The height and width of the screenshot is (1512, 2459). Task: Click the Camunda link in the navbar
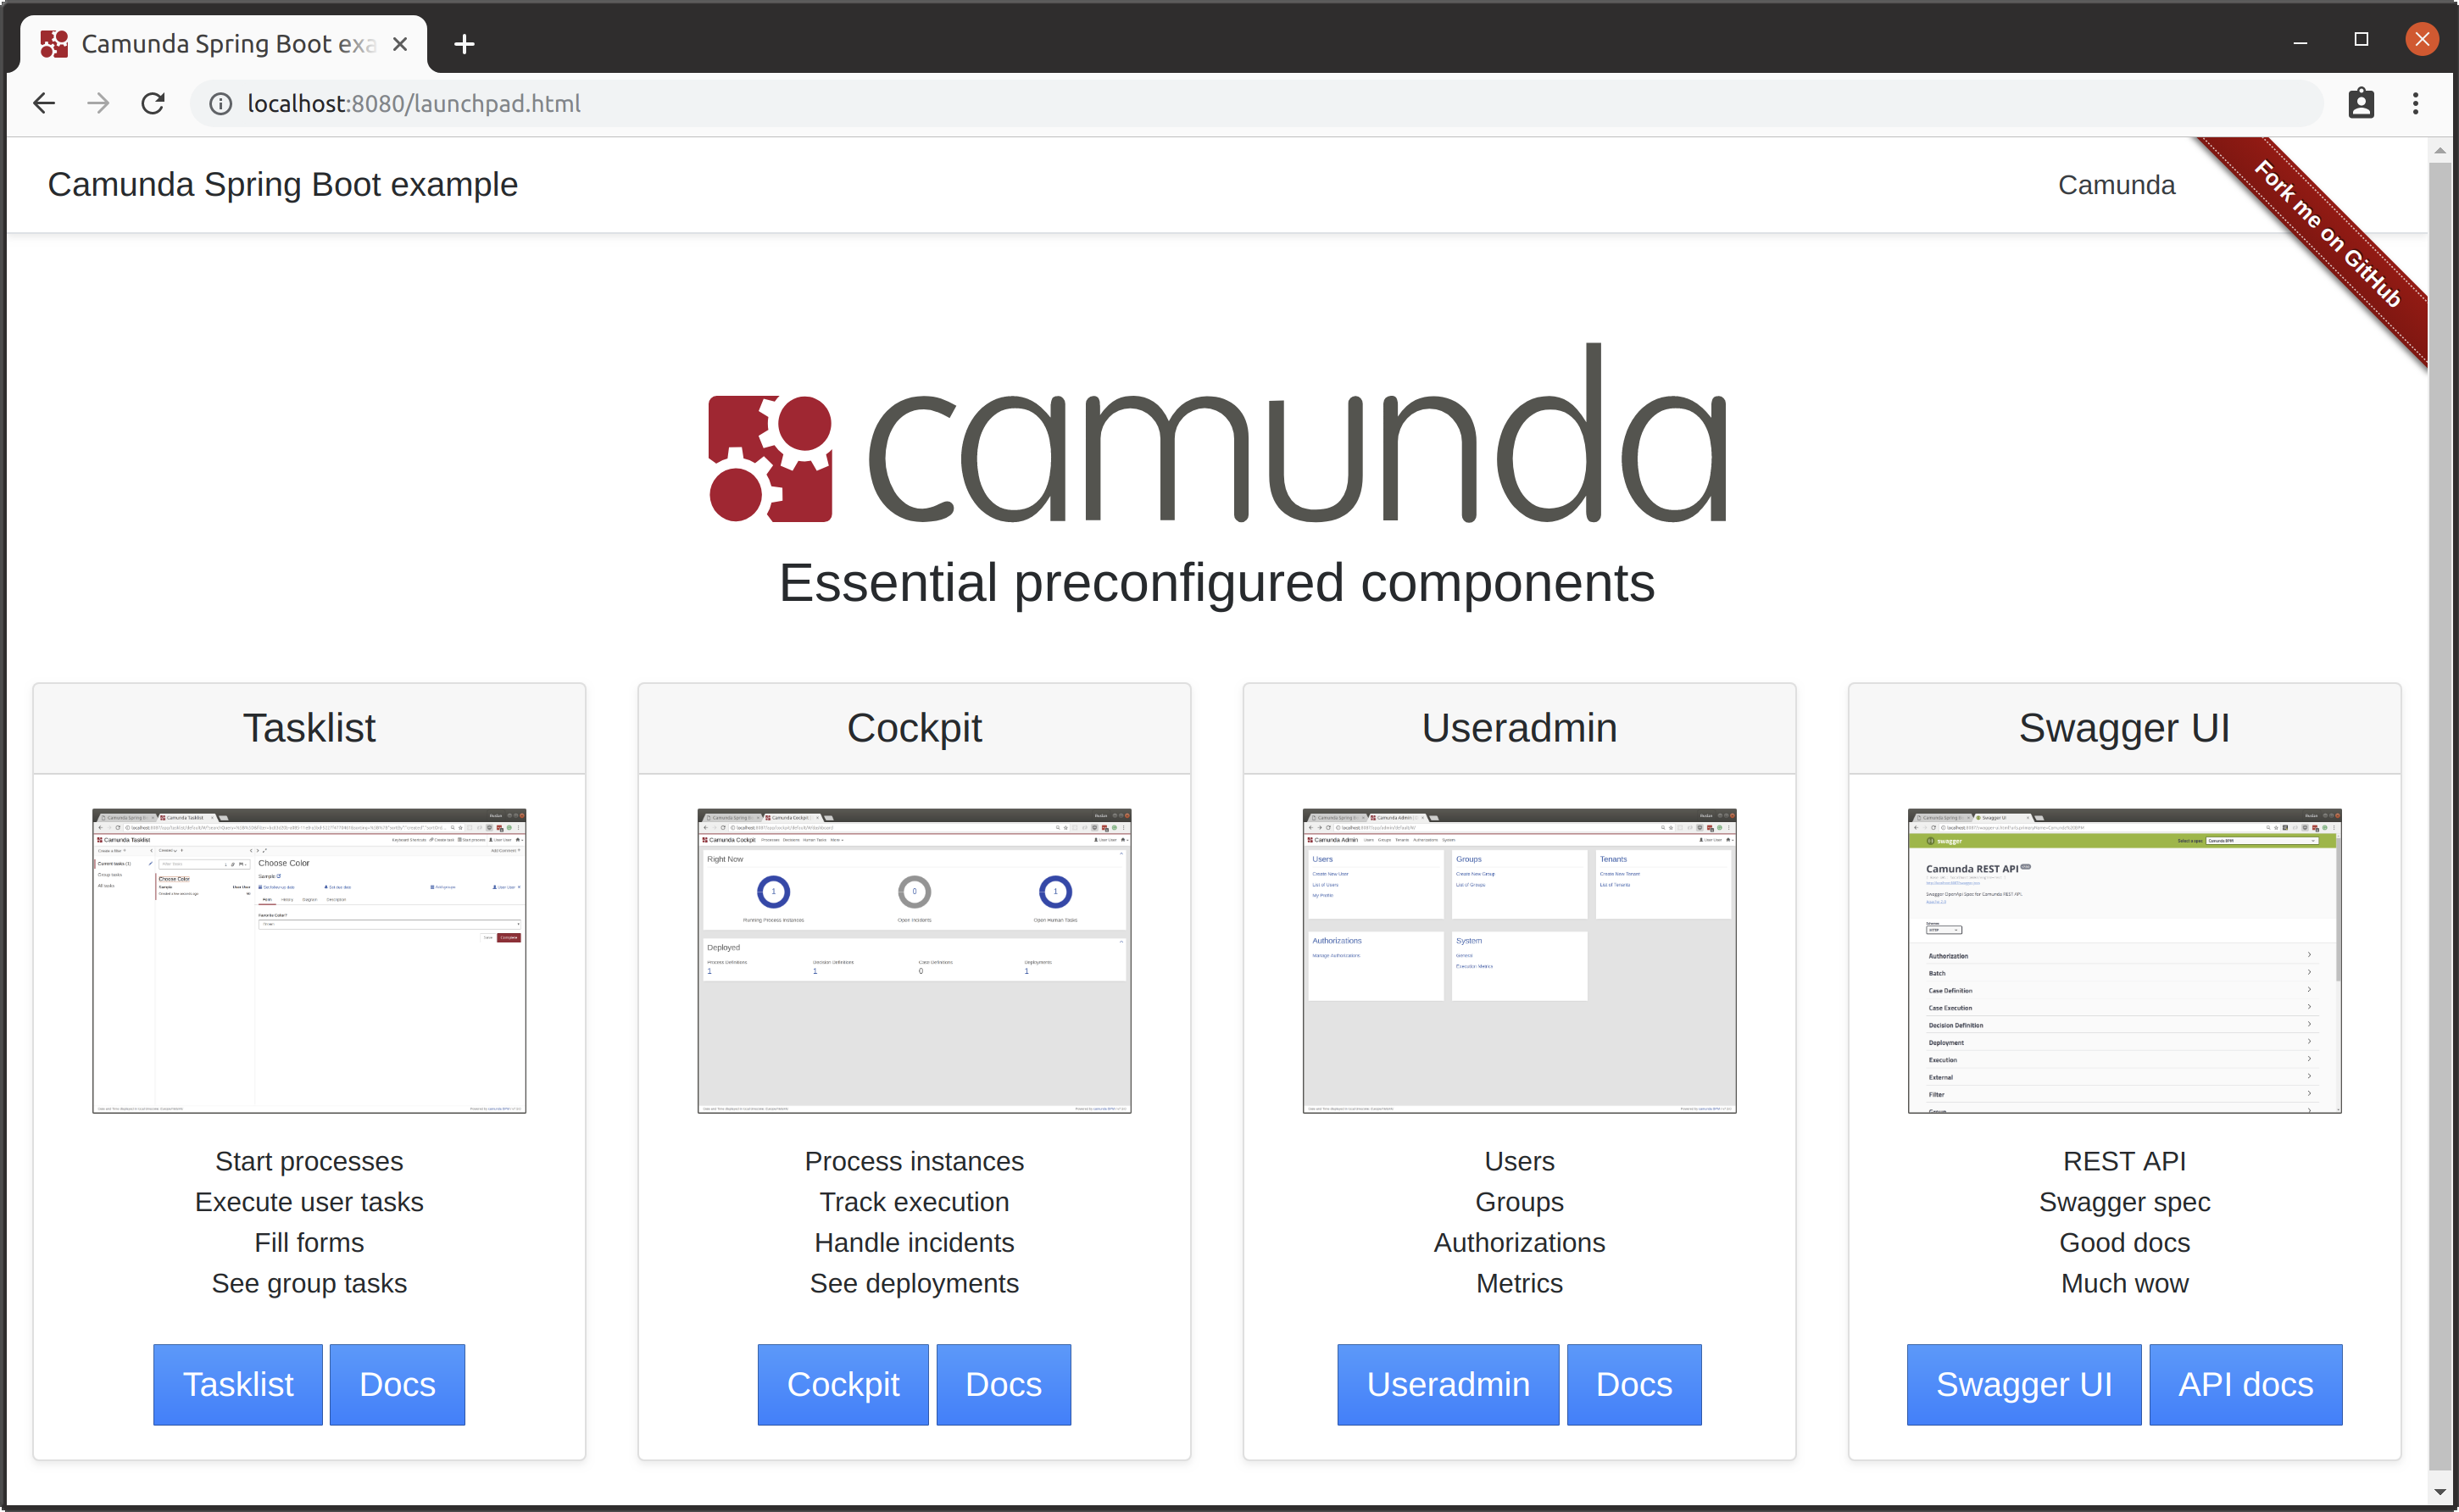click(x=2116, y=185)
